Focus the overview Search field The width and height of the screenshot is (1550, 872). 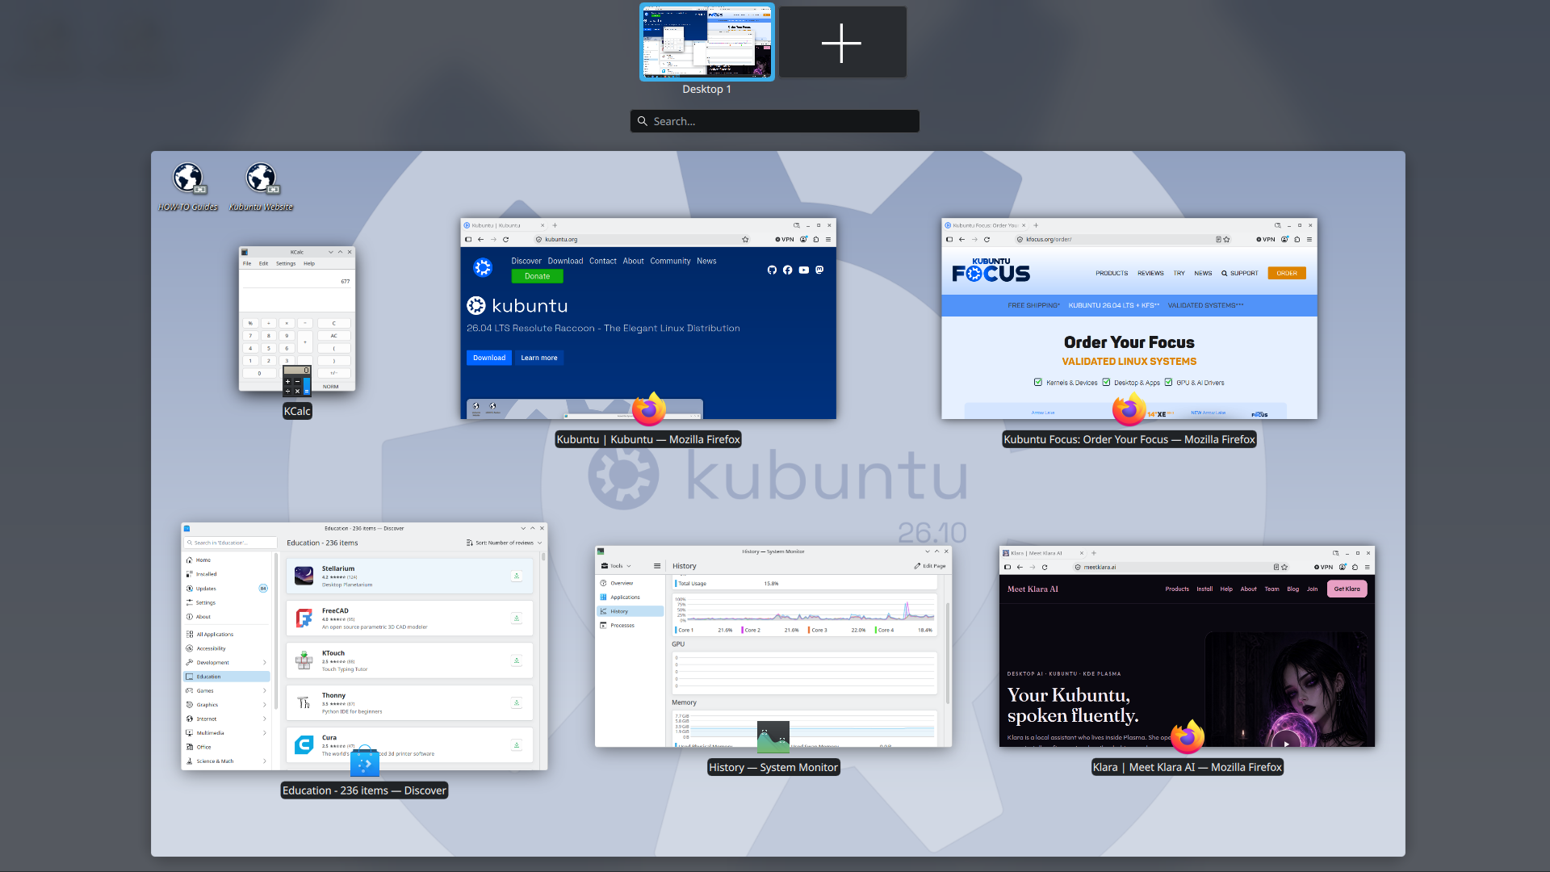pyautogui.click(x=775, y=121)
